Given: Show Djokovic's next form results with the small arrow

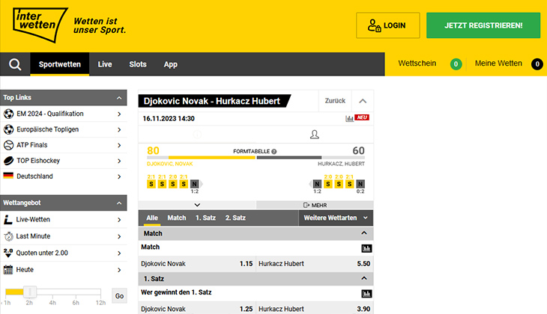Looking at the screenshot, I should pos(202,184).
